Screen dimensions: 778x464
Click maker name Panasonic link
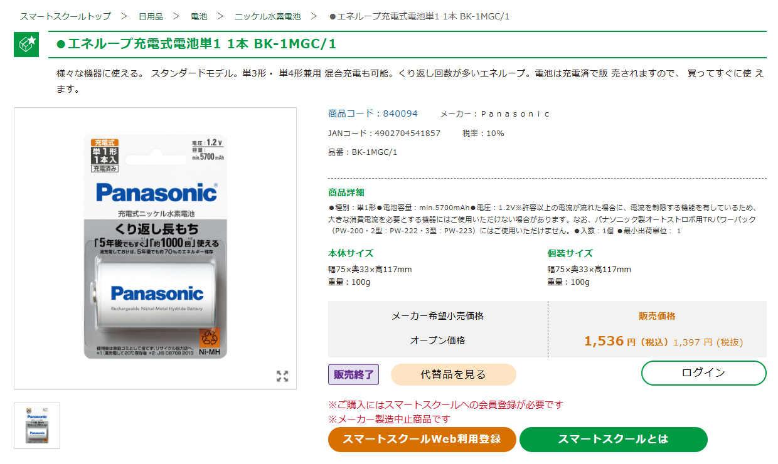515,113
